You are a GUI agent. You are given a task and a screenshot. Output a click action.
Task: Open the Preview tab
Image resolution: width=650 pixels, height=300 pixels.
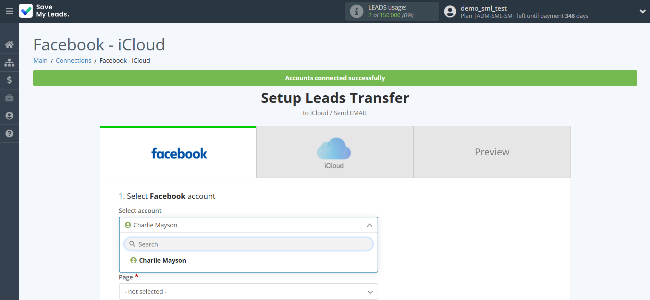tap(492, 152)
